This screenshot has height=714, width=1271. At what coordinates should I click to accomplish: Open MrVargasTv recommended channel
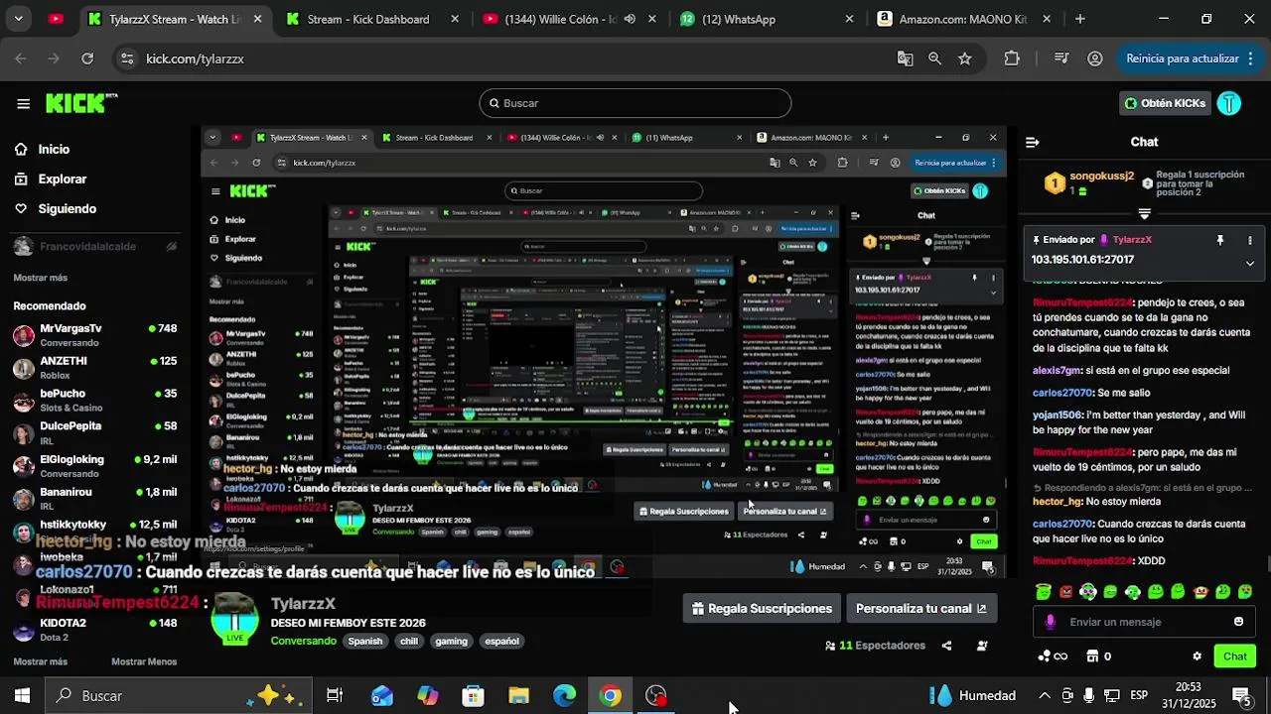coord(94,335)
